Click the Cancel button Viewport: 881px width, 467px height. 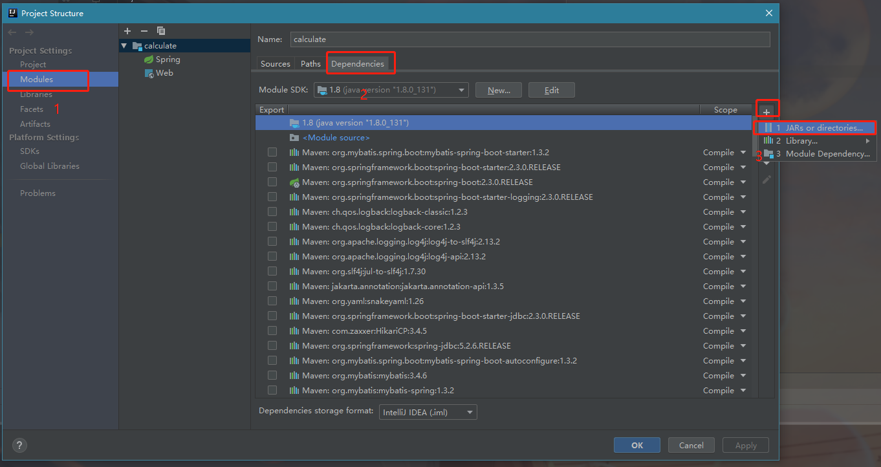[691, 445]
